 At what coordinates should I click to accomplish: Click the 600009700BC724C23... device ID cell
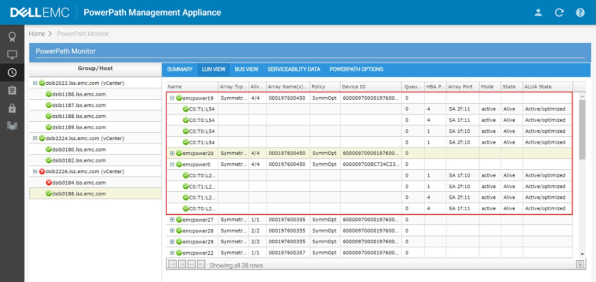click(x=371, y=164)
